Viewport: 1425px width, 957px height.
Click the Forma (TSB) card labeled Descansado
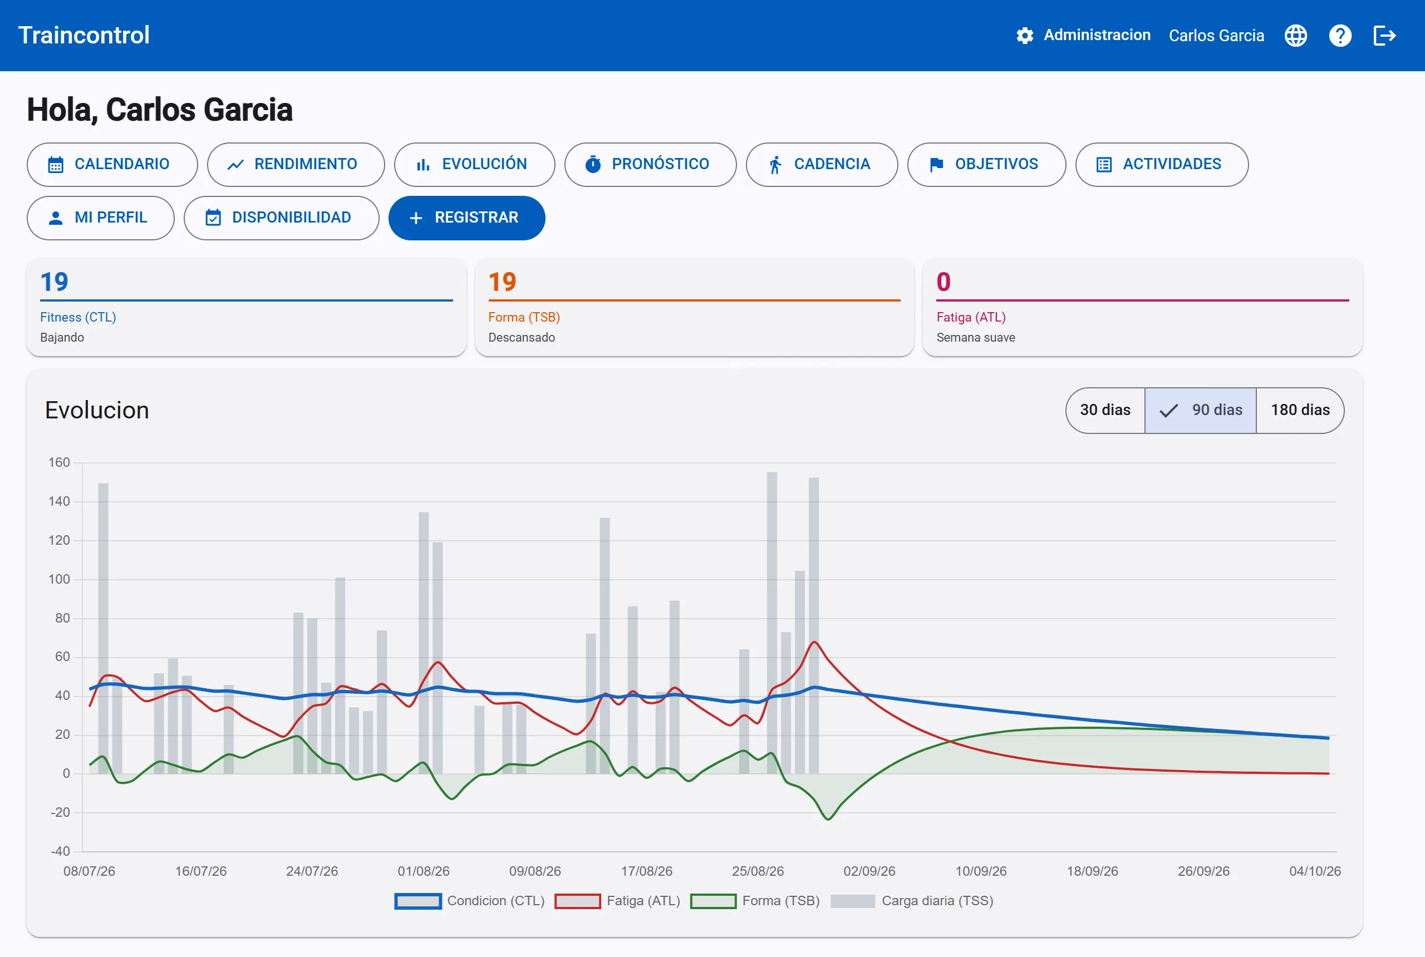tap(694, 307)
